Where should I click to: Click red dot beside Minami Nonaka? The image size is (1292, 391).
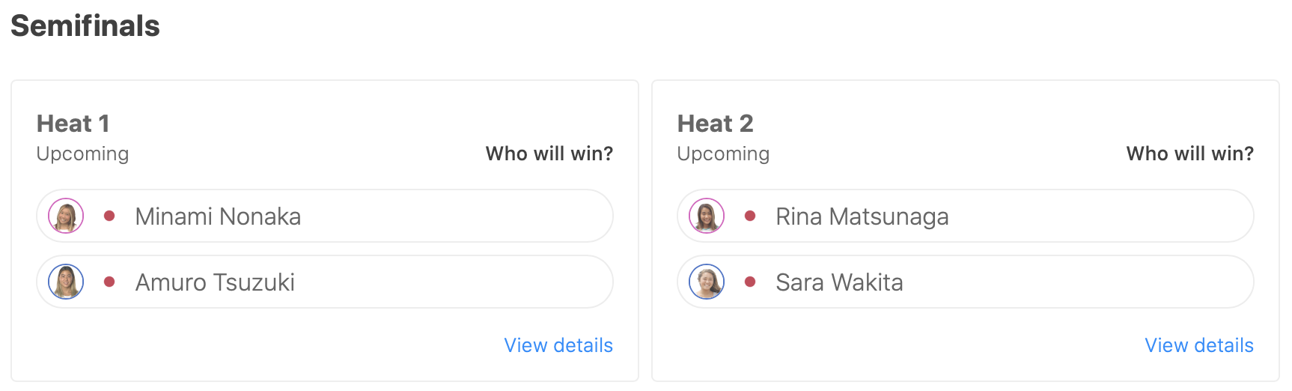coord(109,216)
